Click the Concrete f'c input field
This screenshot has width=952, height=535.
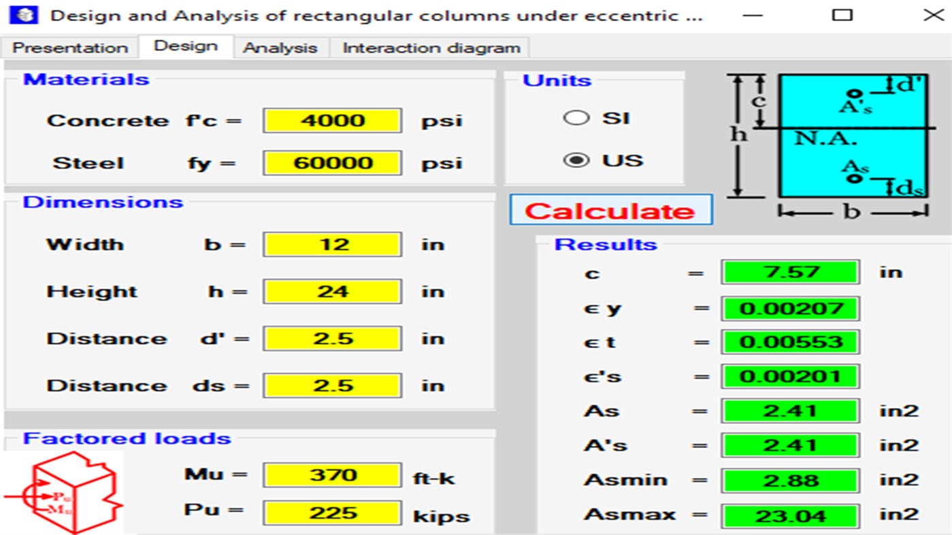click(x=331, y=120)
